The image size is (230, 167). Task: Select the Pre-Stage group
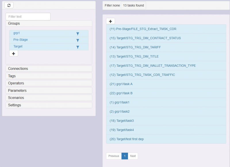[x=49, y=40]
